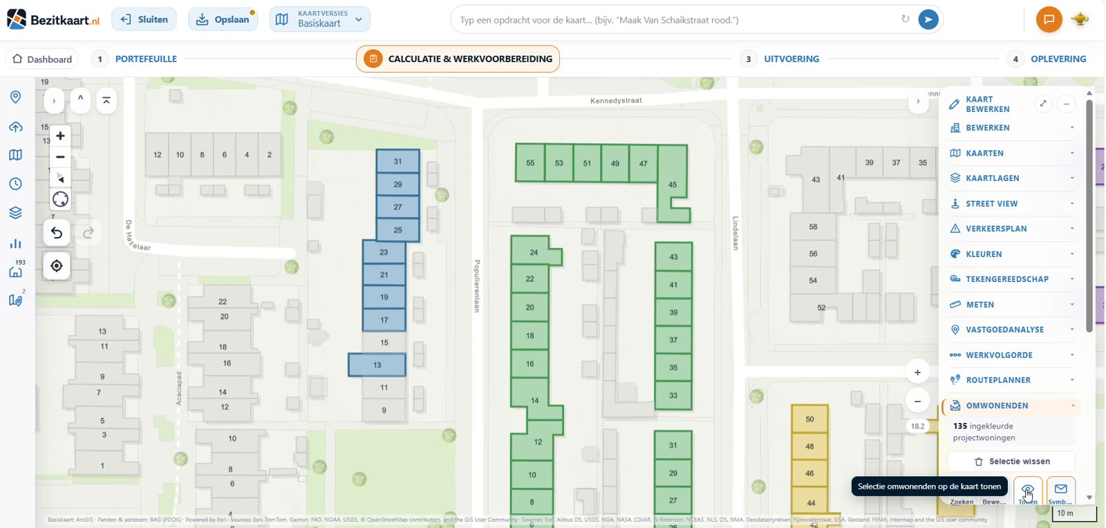Click the map marker icon with 2 badge
The height and width of the screenshot is (528, 1106).
click(15, 299)
